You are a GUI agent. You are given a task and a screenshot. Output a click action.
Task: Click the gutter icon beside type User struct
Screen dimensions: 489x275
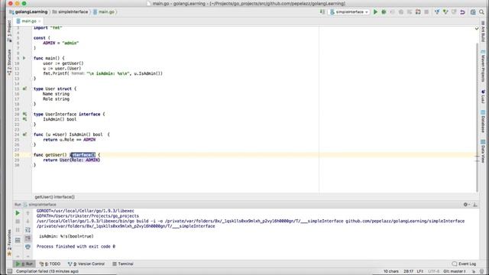pyautogui.click(x=24, y=89)
